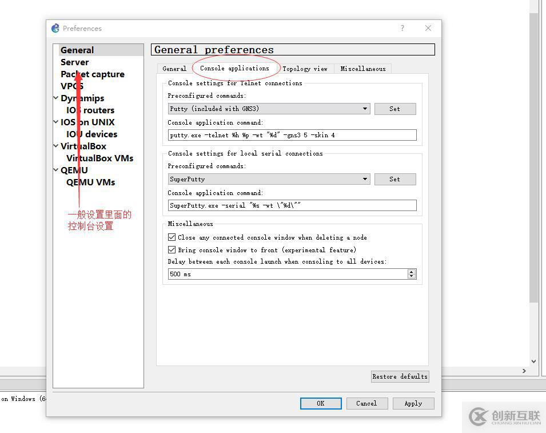The width and height of the screenshot is (546, 433).
Task: Open QEMU VMs settings
Action: coord(90,182)
